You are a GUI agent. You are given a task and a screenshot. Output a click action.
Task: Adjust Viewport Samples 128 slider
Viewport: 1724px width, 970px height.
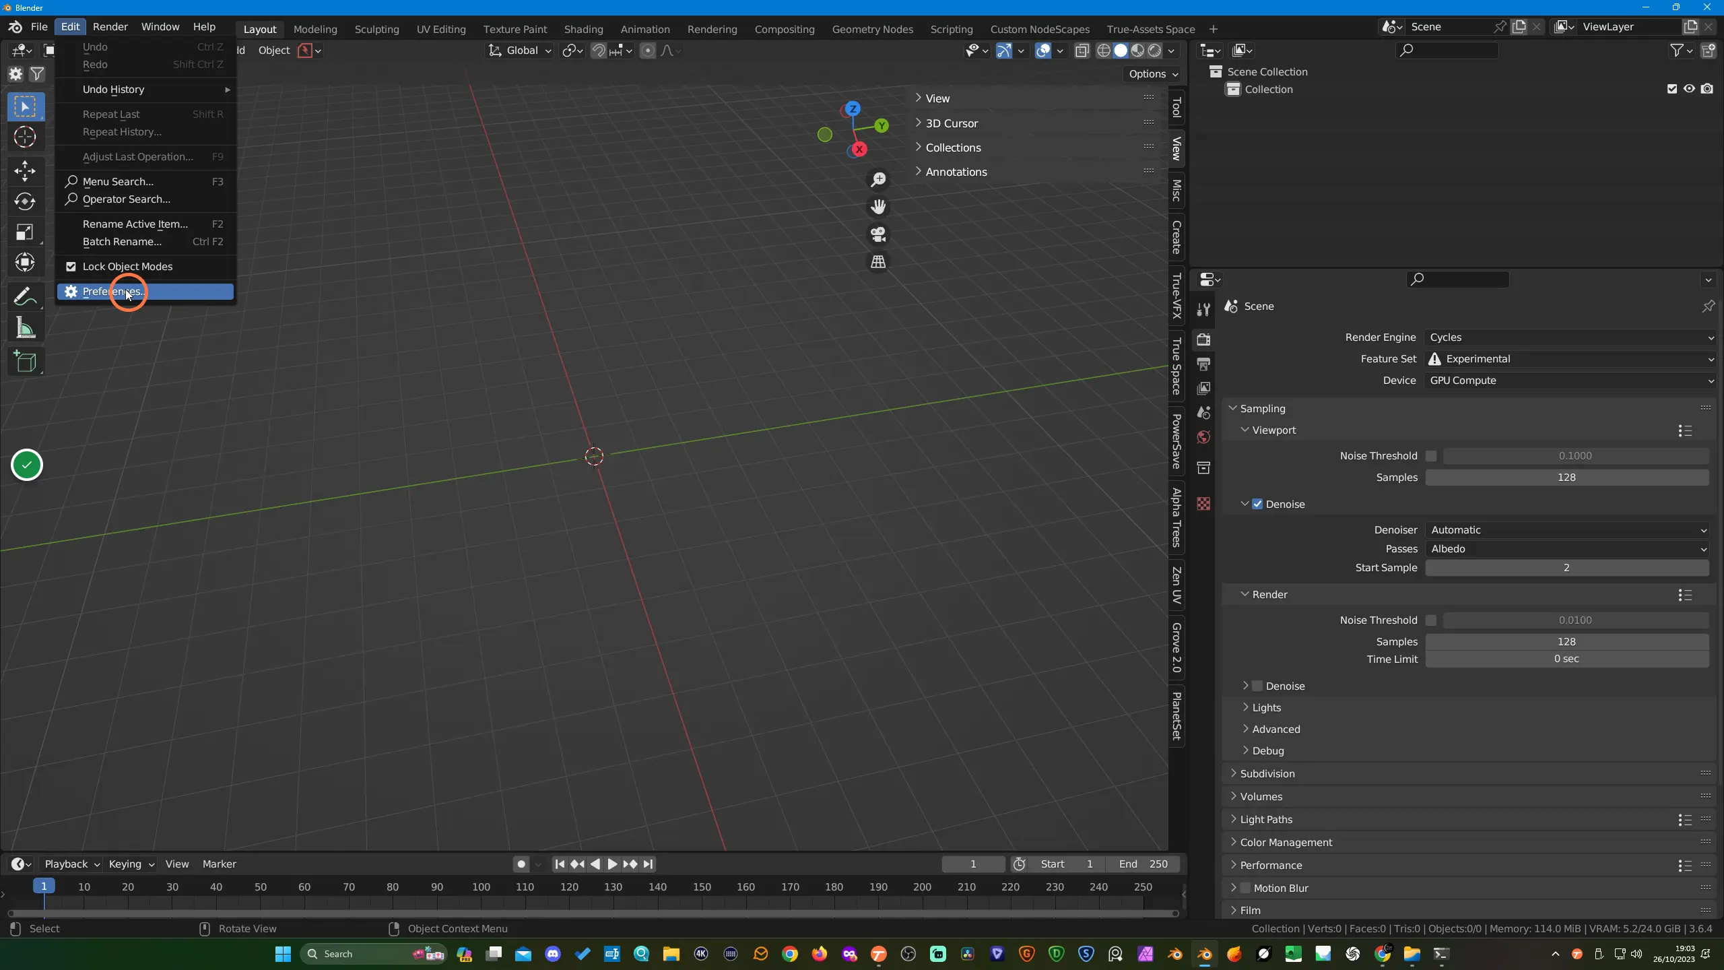[1567, 478]
